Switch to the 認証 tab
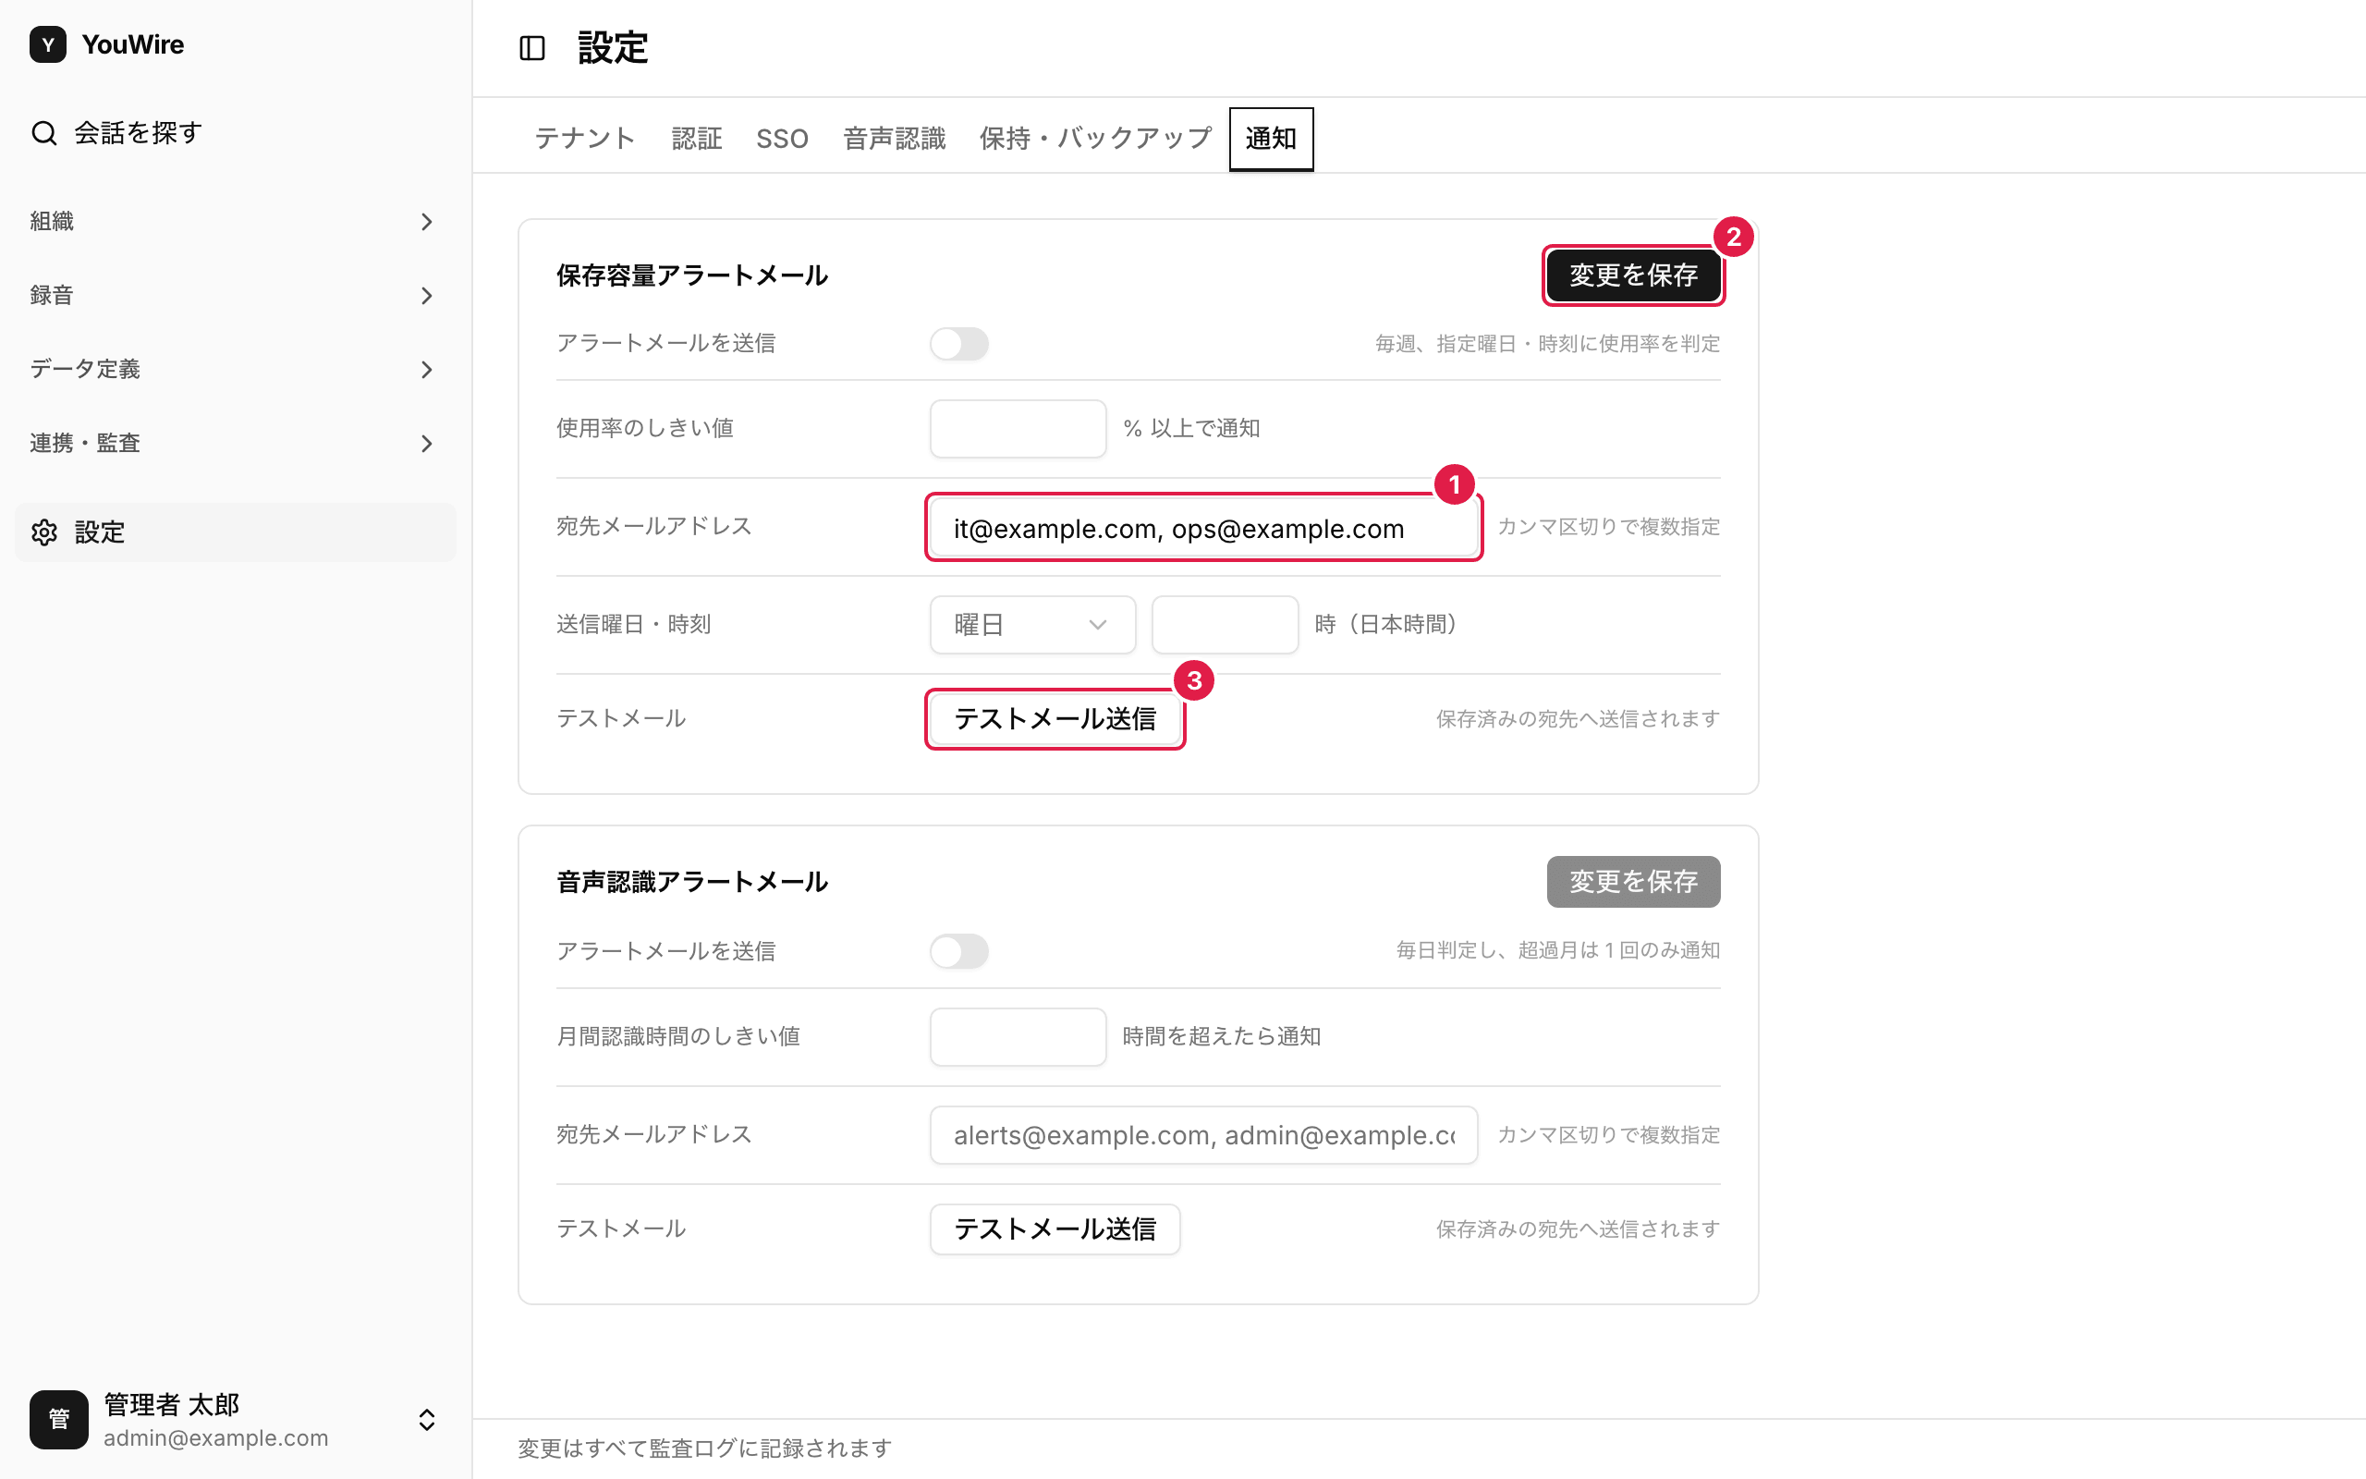The image size is (2366, 1479). click(696, 139)
